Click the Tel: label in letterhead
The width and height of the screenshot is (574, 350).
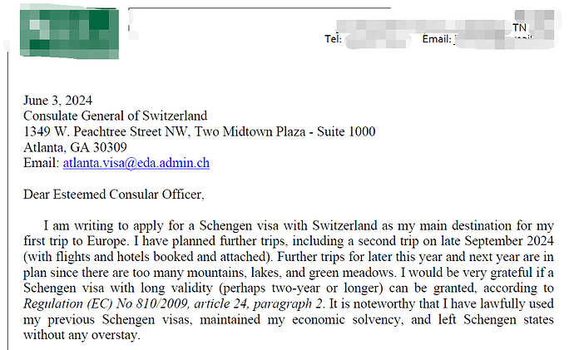click(x=333, y=39)
